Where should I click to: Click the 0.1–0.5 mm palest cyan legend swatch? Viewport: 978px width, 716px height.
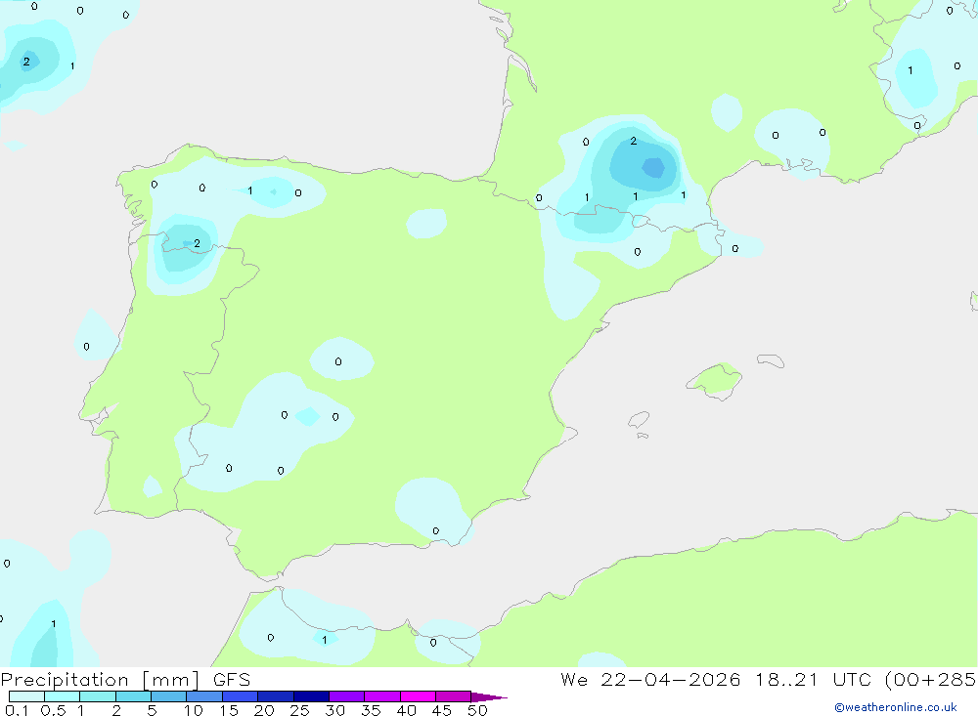pos(26,696)
